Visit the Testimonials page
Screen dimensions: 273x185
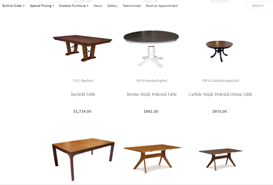tap(132, 6)
